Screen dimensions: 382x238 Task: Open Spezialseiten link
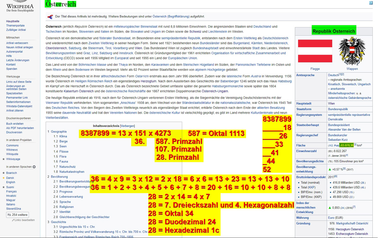pyautogui.click(x=14, y=94)
